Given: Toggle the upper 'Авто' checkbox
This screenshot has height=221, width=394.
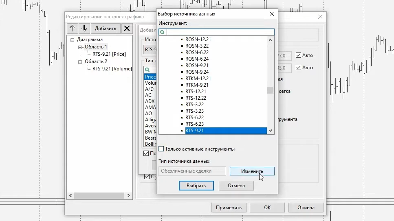Looking at the screenshot, I should pos(298,55).
